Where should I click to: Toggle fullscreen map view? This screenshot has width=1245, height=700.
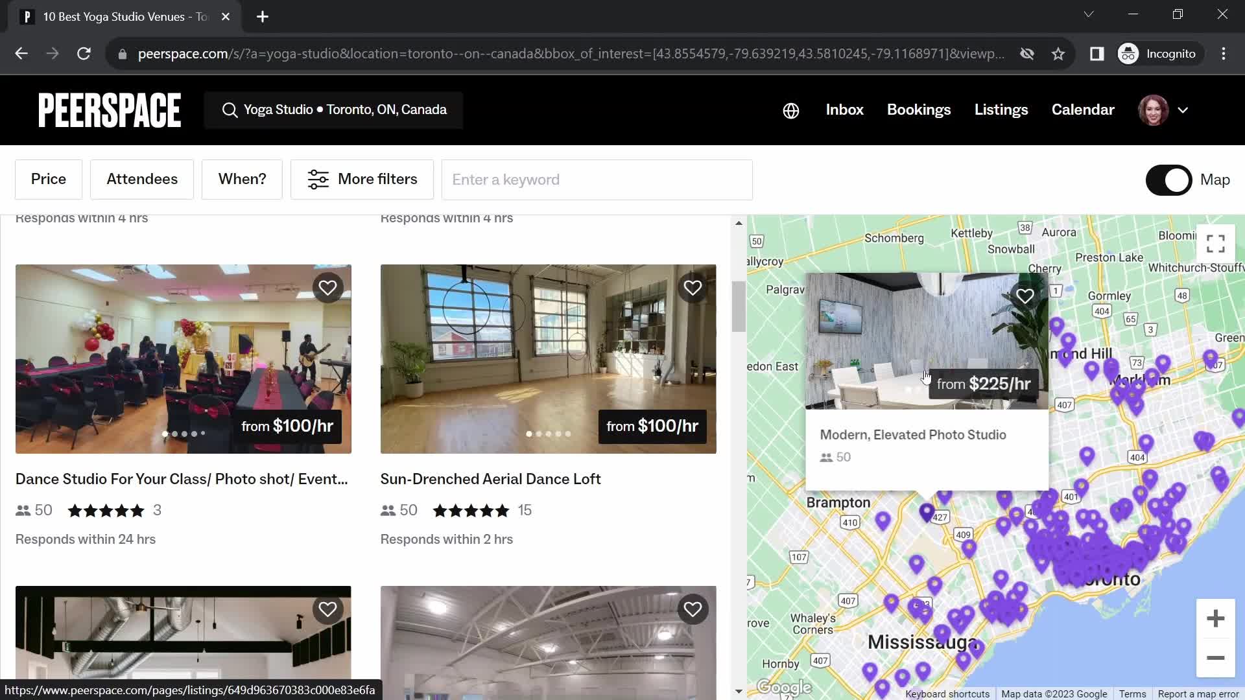click(1215, 244)
